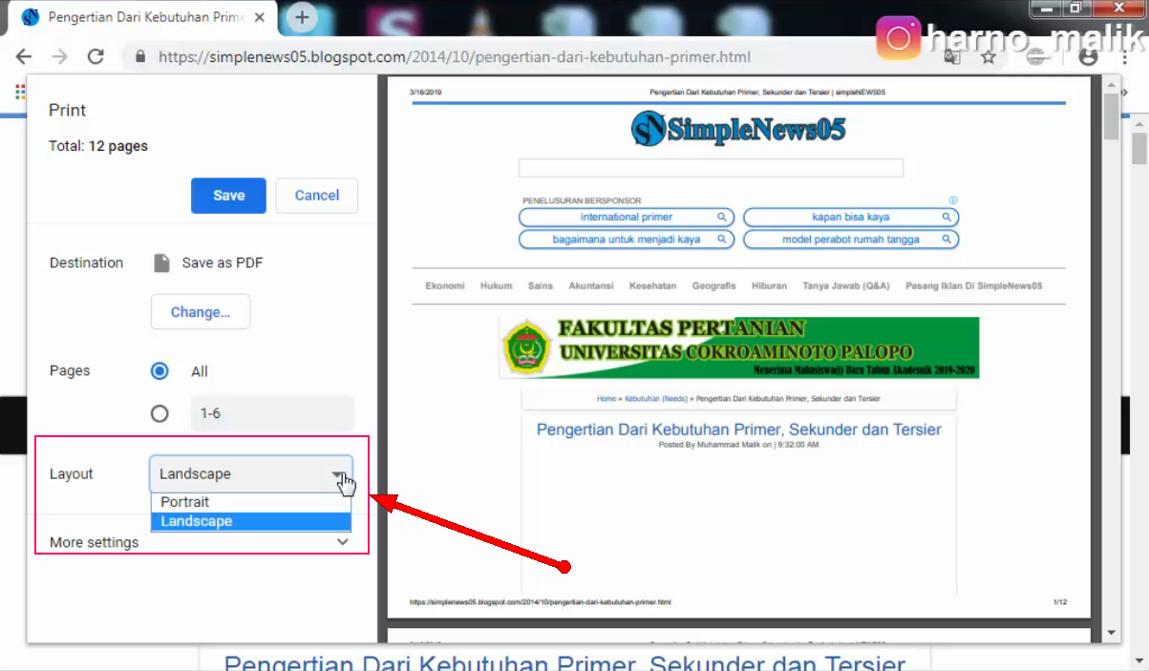This screenshot has height=671, width=1149.
Task: Click Sains in the preview nav menu
Action: point(541,286)
